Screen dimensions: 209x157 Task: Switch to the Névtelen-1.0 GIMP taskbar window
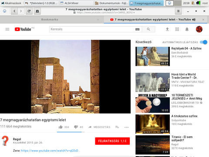click(x=42, y=3)
